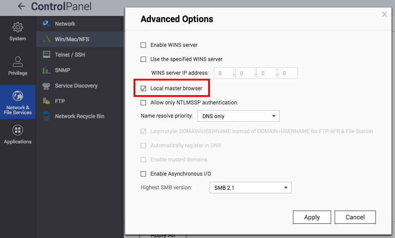Cancel the Advanced Options dialog
Viewport: 395px width, 238px height.
coord(355,217)
